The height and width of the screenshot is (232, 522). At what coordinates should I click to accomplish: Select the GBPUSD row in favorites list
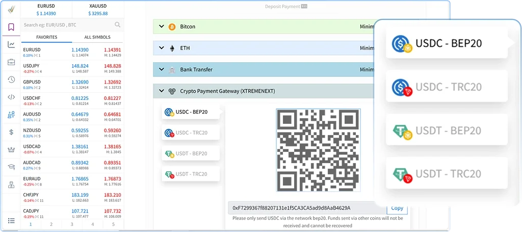click(72, 85)
